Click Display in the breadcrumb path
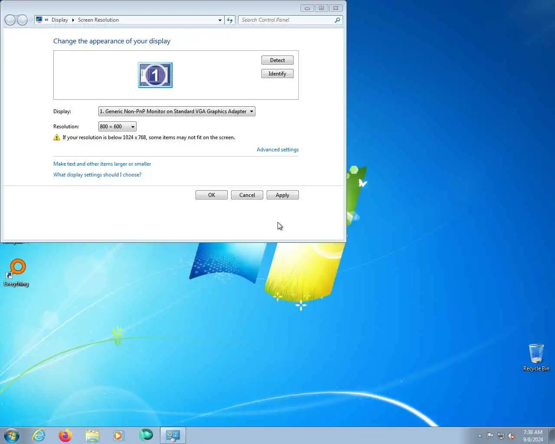 60,20
